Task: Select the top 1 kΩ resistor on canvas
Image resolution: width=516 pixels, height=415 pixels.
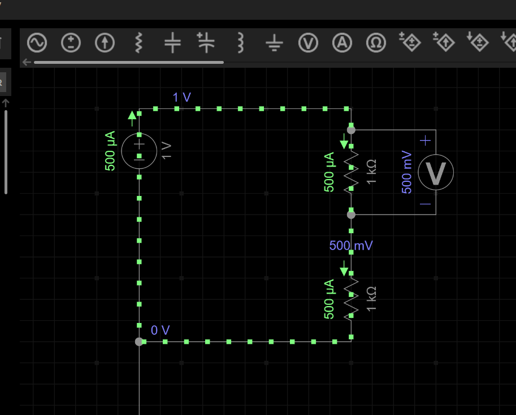Action: pyautogui.click(x=351, y=169)
